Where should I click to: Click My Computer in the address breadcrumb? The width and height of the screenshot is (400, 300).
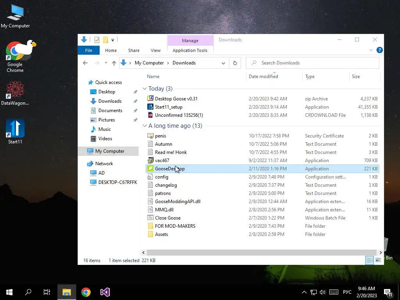pos(149,63)
